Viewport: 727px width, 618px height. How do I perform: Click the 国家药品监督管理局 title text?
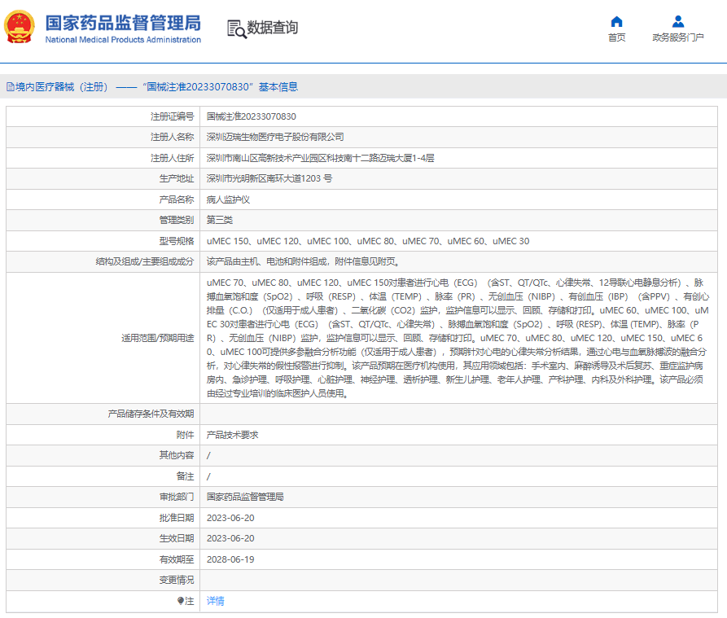[123, 23]
